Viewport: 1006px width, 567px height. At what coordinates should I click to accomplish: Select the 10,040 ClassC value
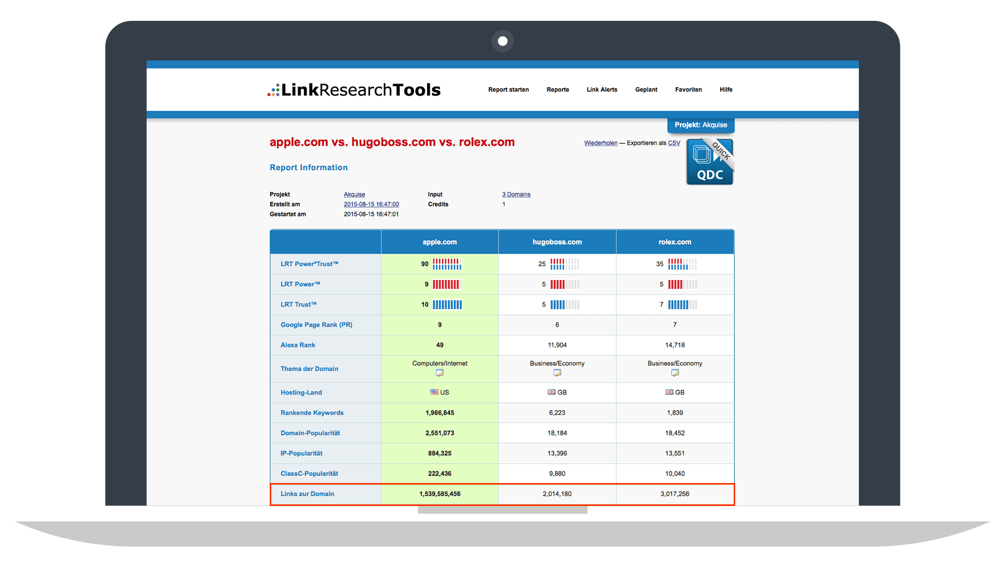(675, 474)
